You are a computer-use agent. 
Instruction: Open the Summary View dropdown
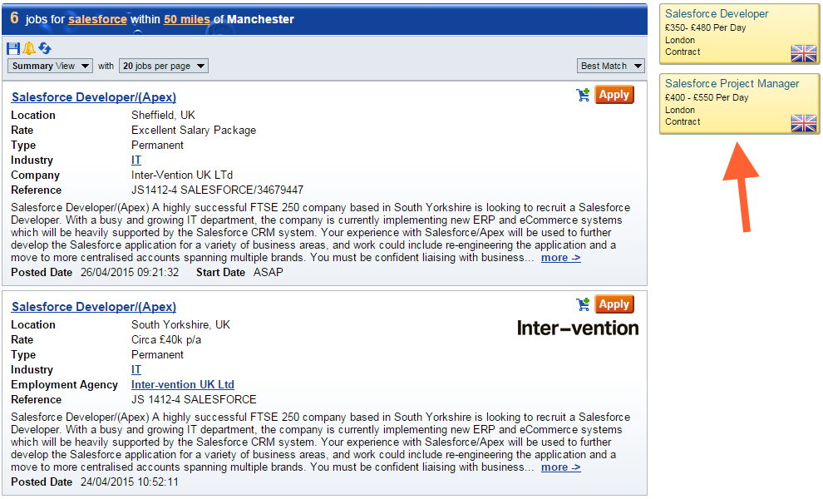[50, 66]
